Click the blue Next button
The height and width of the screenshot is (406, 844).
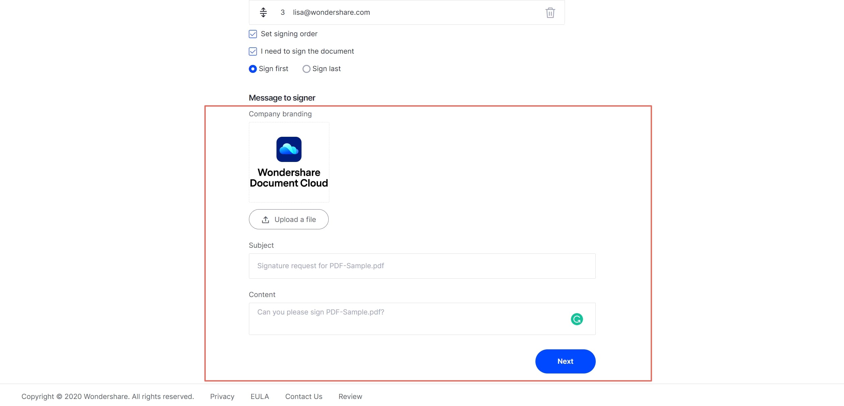click(x=565, y=361)
